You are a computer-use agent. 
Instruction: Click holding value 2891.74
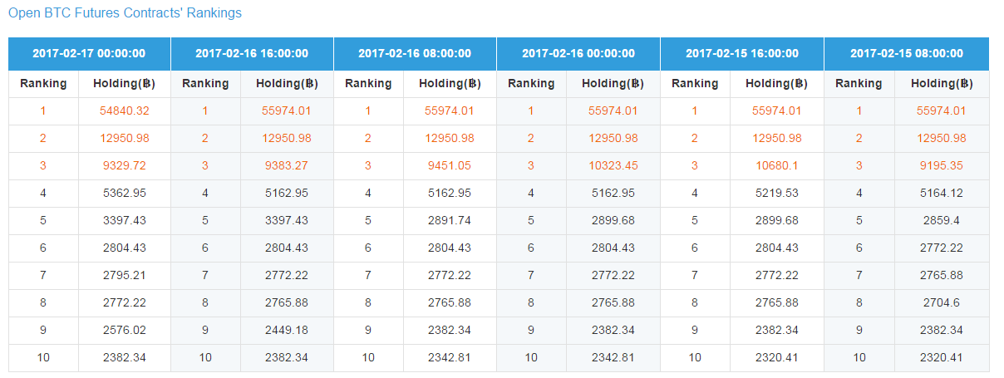(450, 221)
